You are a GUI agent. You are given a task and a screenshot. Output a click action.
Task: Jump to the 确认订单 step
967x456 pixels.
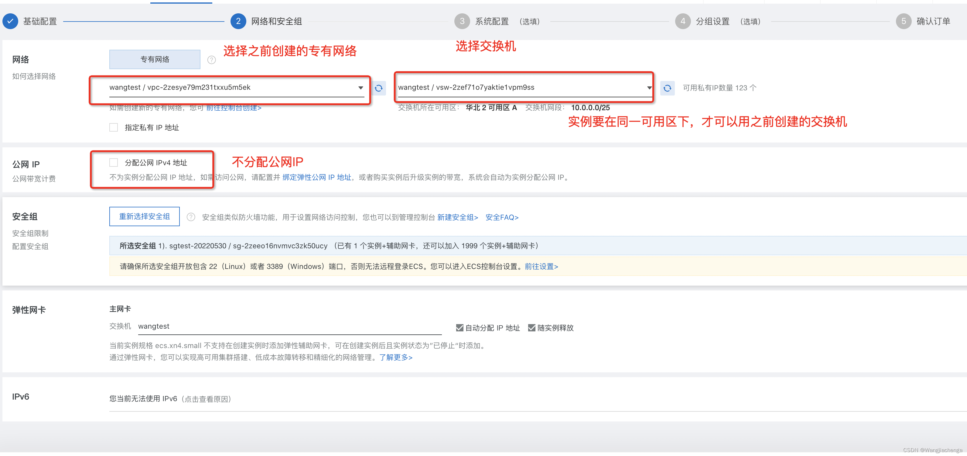tap(933, 21)
